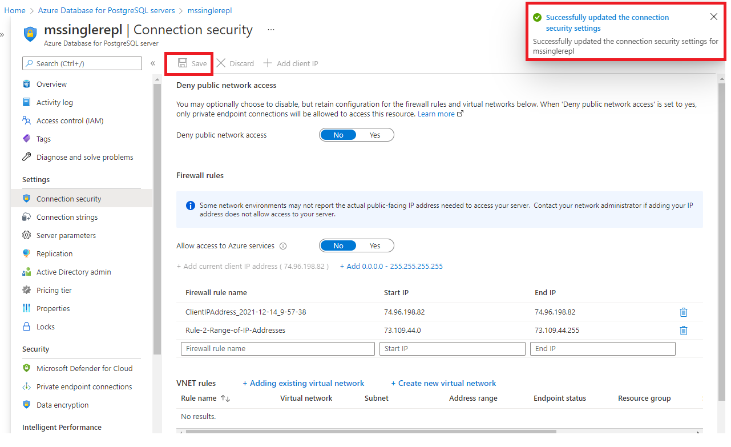Click the sidebar Search box
Screen dimensions: 731x447
point(82,63)
